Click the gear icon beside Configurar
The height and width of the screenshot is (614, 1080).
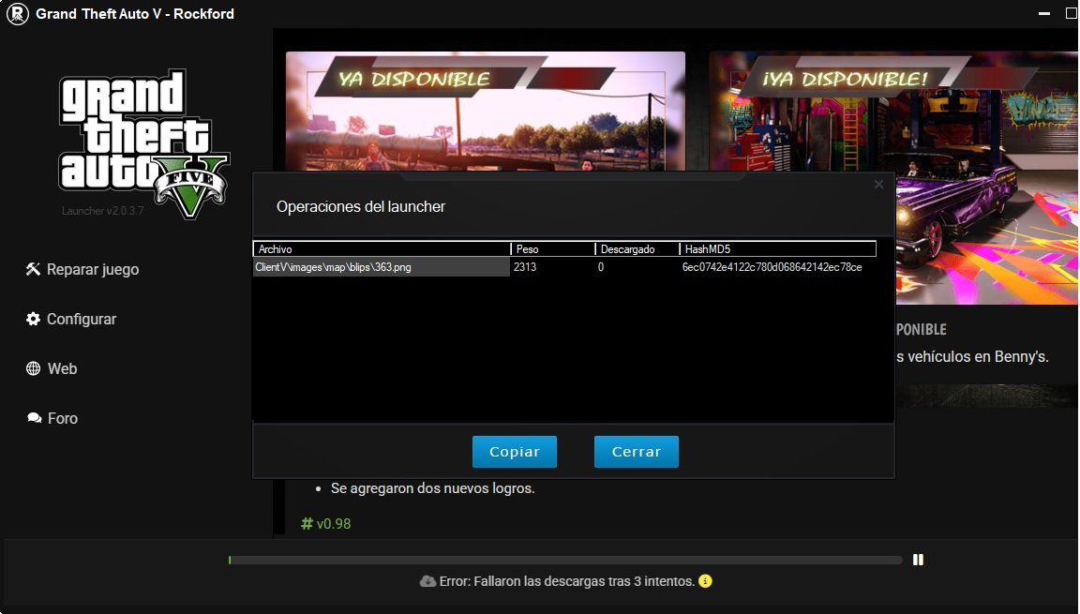point(33,319)
